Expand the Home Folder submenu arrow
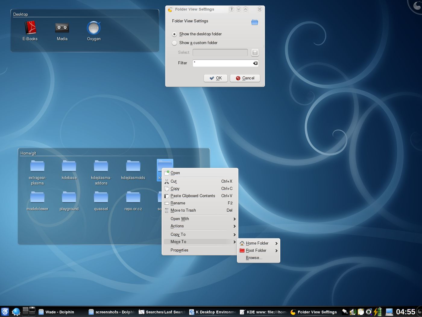Image resolution: width=422 pixels, height=317 pixels. point(276,243)
